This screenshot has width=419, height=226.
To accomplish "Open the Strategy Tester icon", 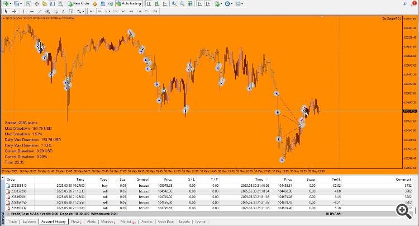I will point(60,4).
